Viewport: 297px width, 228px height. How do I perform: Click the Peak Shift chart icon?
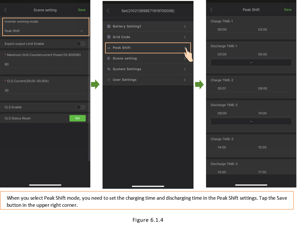[109, 48]
